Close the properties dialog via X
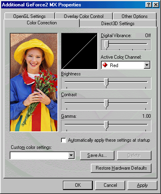This screenshot has width=161, height=194. tap(156, 5)
